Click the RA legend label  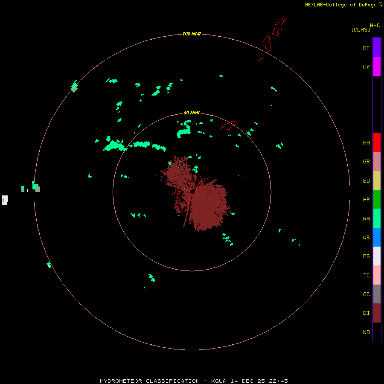366,218
